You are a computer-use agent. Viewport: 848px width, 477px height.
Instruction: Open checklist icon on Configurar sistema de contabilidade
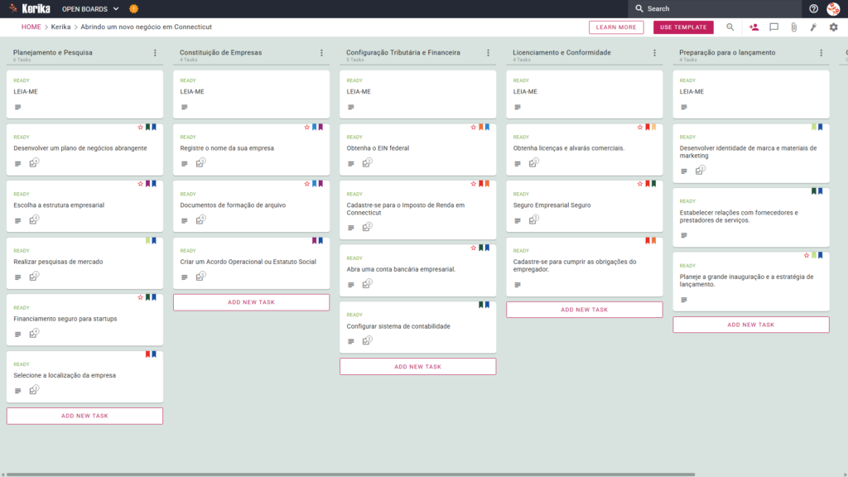(367, 340)
